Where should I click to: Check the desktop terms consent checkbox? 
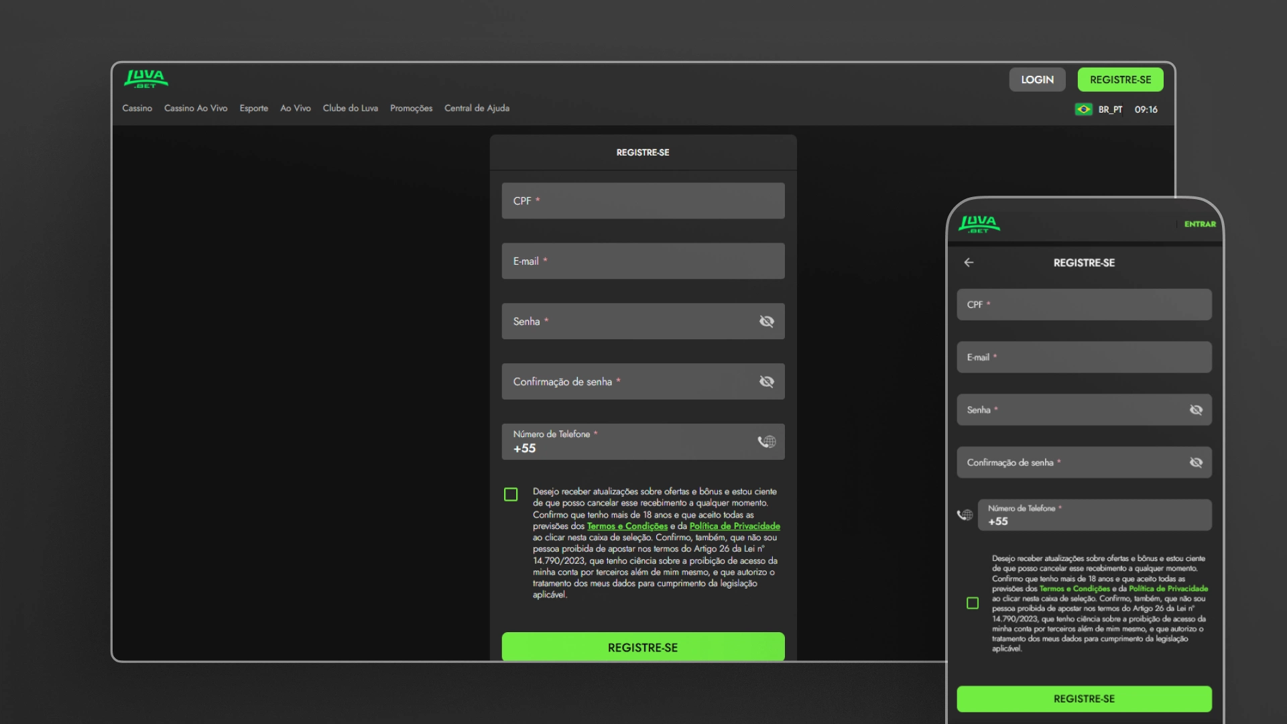point(511,495)
